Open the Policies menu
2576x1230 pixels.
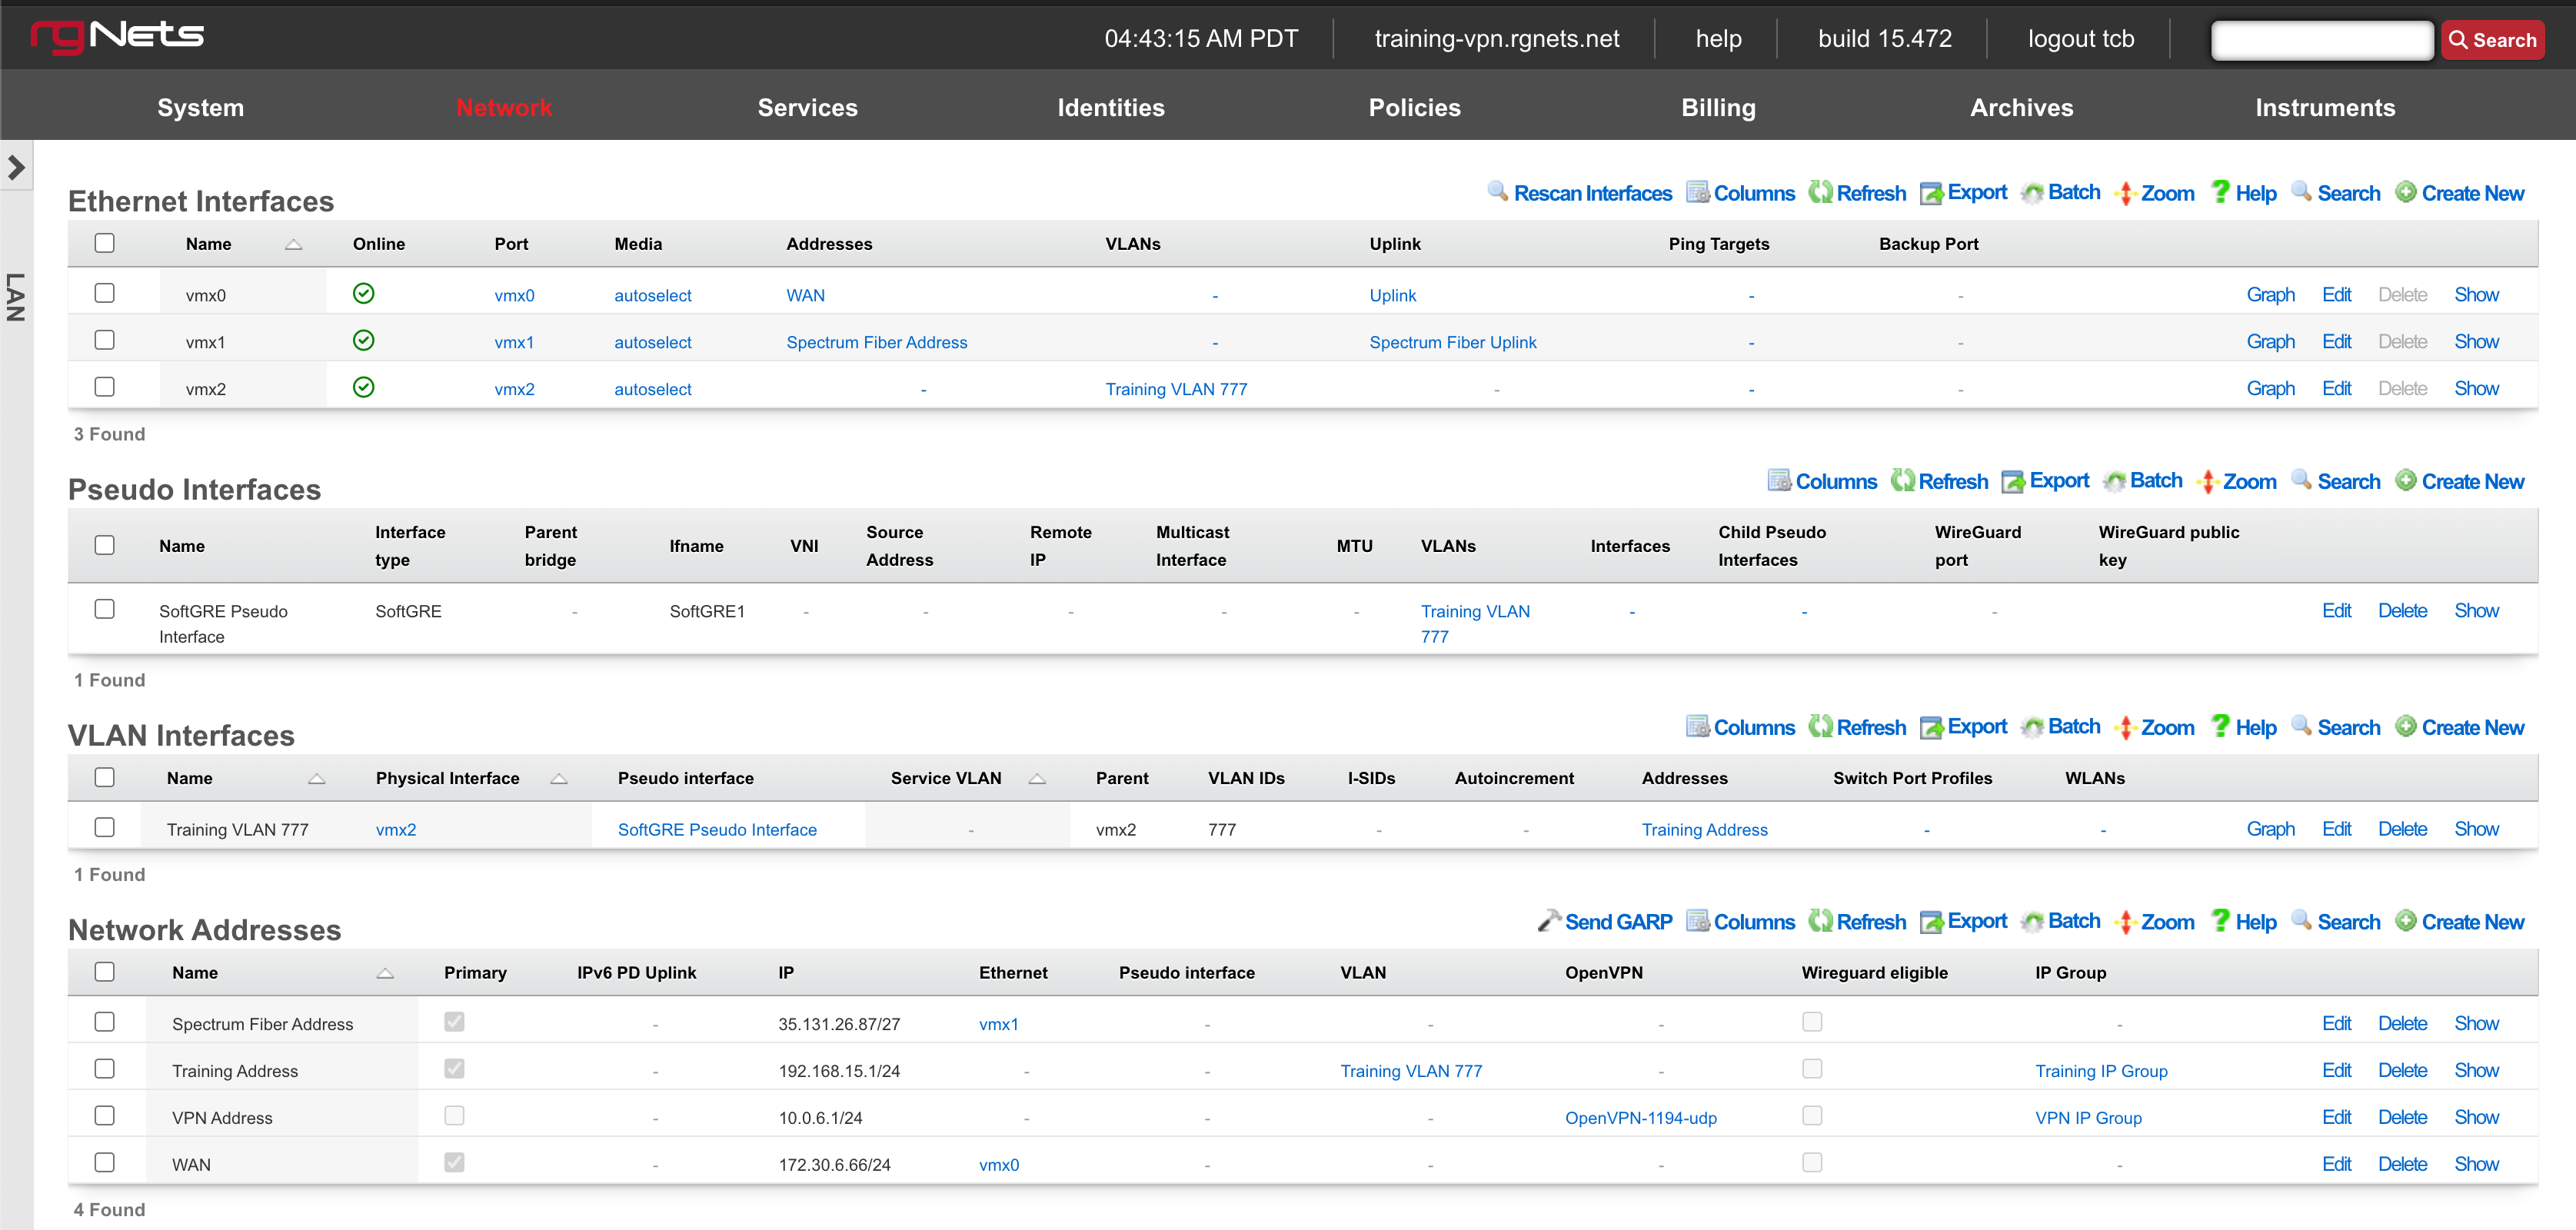coord(1414,107)
